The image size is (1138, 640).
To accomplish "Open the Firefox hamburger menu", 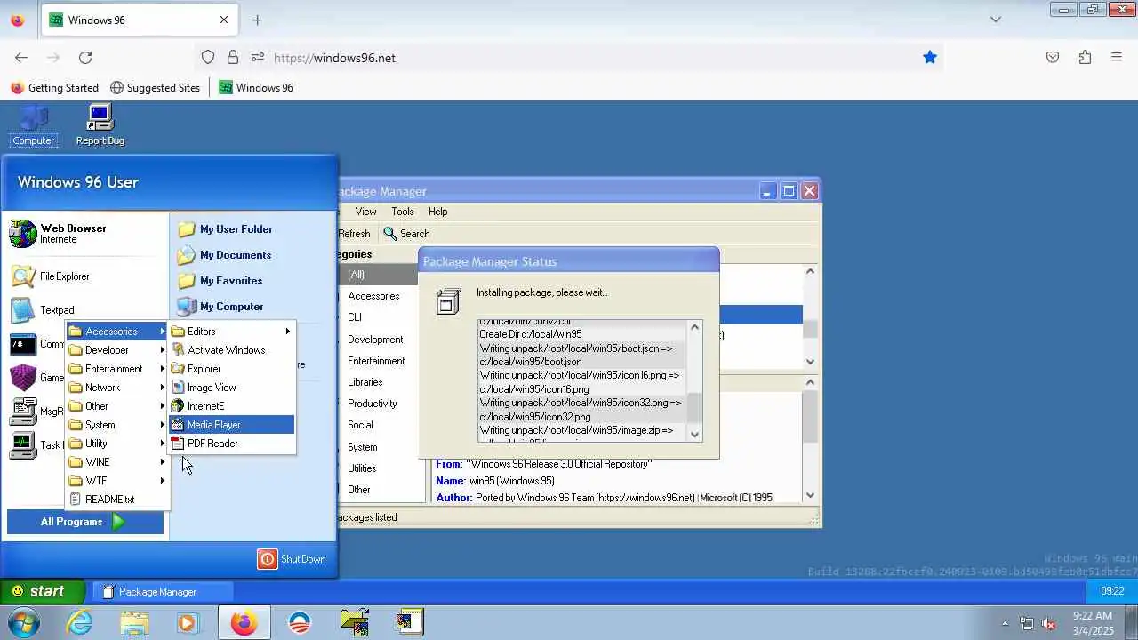I will coord(1117,58).
